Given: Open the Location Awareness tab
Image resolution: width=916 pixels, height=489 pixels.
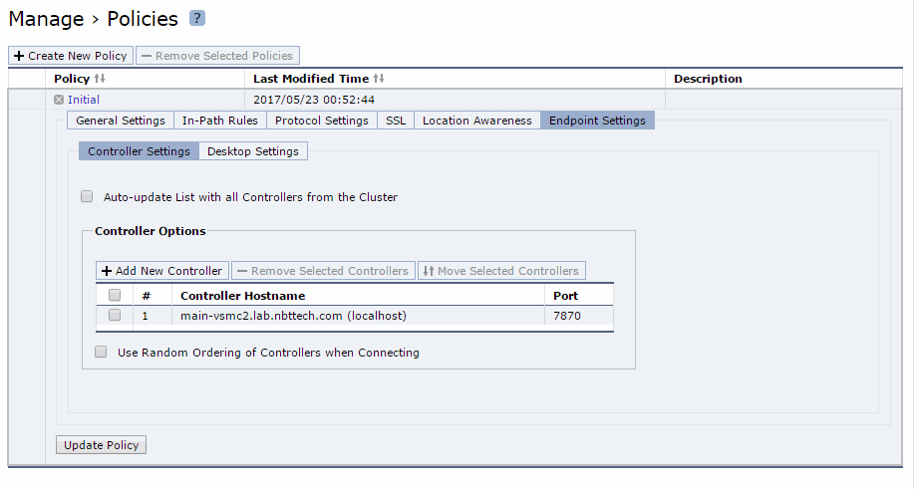Looking at the screenshot, I should pyautogui.click(x=477, y=121).
